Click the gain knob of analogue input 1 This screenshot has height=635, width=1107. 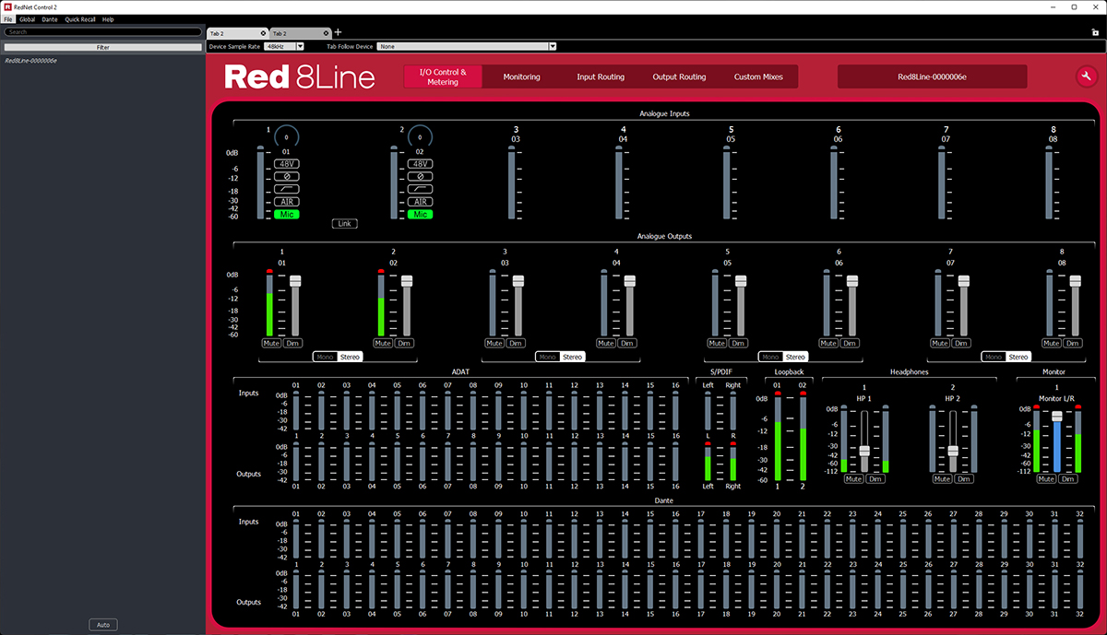coord(286,135)
